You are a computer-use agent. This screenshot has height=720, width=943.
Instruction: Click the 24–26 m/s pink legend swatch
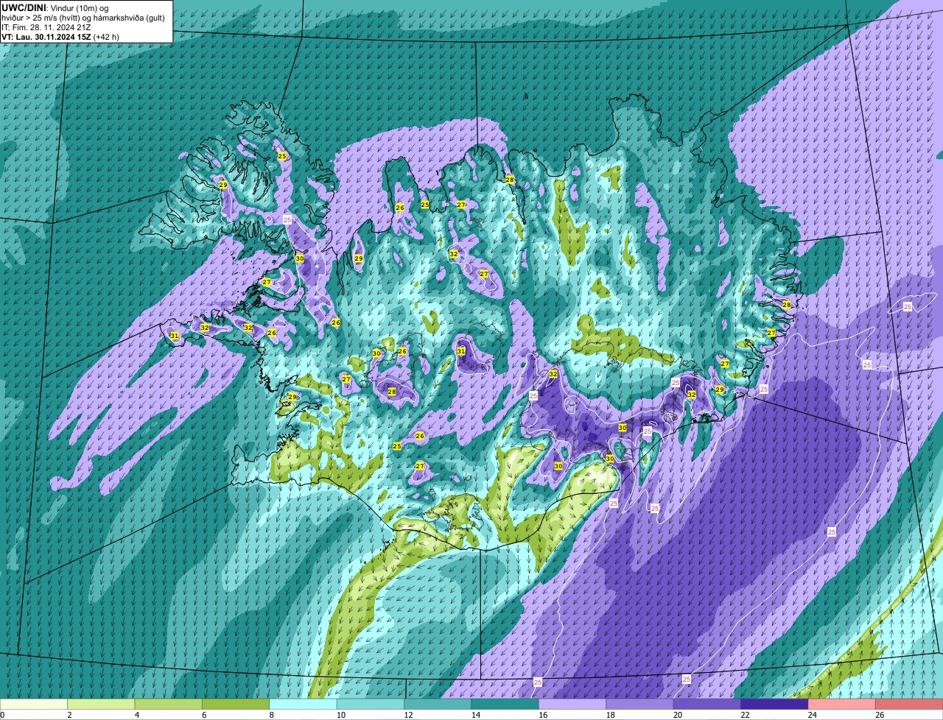click(842, 705)
